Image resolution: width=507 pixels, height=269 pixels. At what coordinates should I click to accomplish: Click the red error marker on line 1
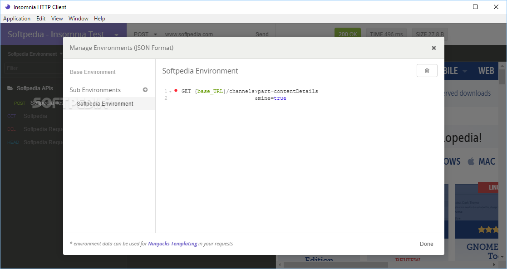(x=176, y=91)
